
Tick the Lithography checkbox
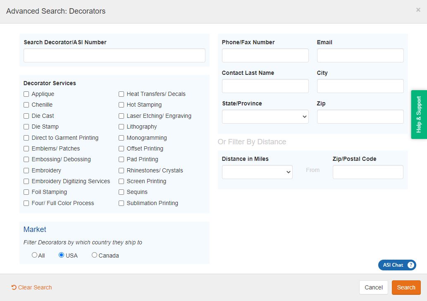pos(121,127)
